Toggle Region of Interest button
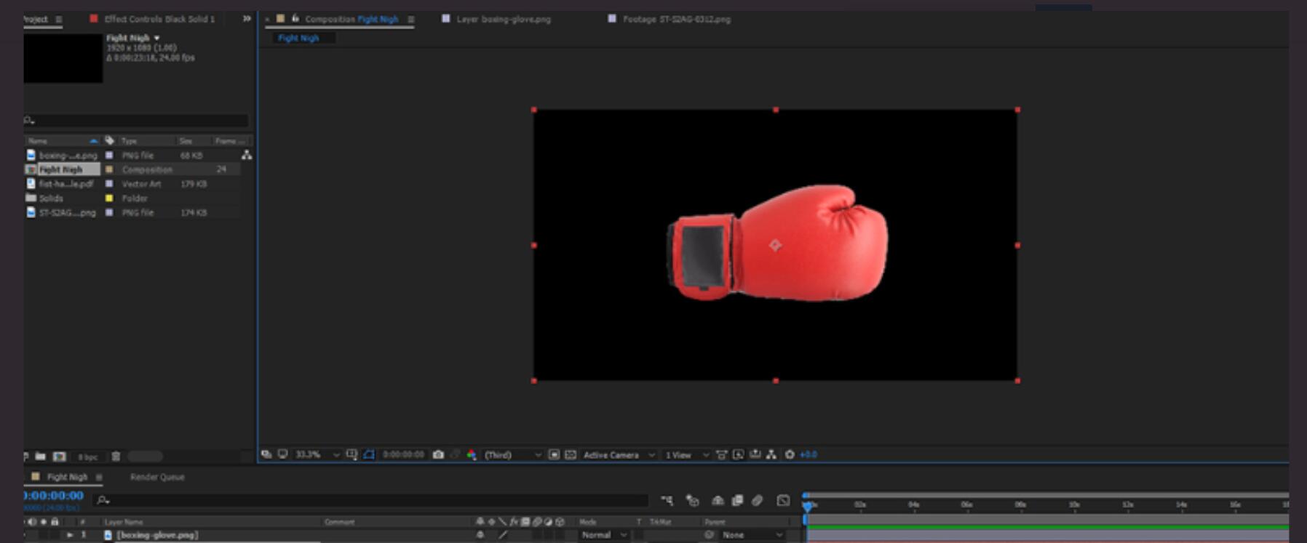 (x=554, y=454)
